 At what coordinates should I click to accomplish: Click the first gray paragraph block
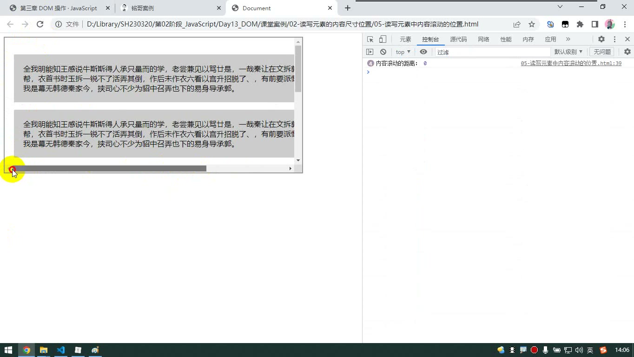154,78
